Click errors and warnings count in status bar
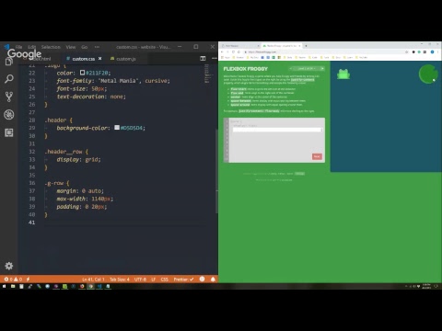The height and width of the screenshot is (331, 442). click(13, 280)
